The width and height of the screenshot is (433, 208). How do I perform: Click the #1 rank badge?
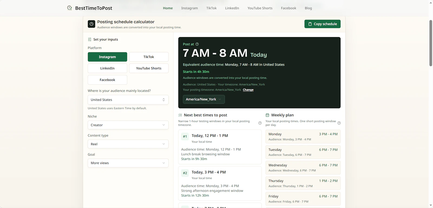[185, 137]
